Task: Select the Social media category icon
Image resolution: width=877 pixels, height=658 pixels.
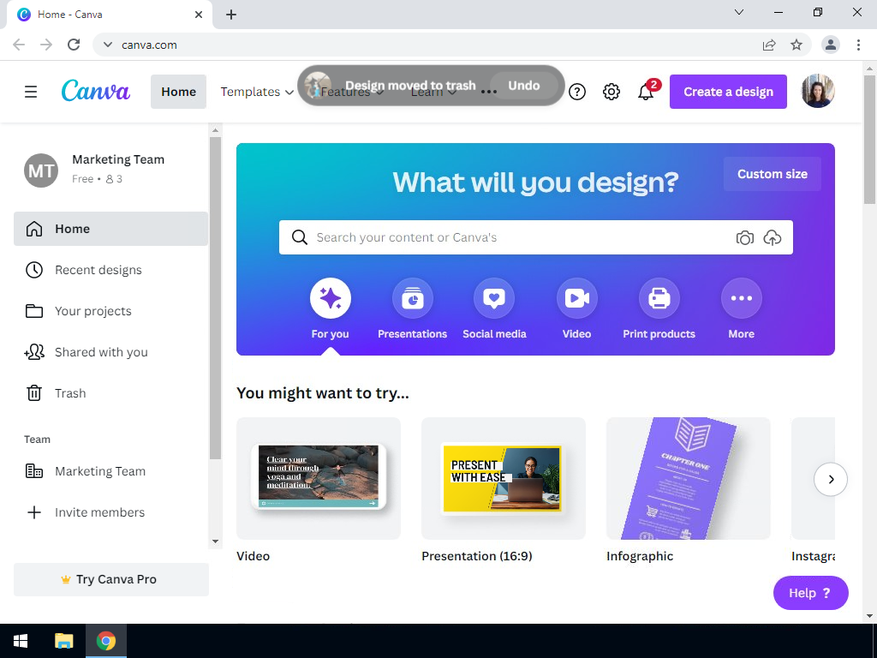Action: click(494, 298)
